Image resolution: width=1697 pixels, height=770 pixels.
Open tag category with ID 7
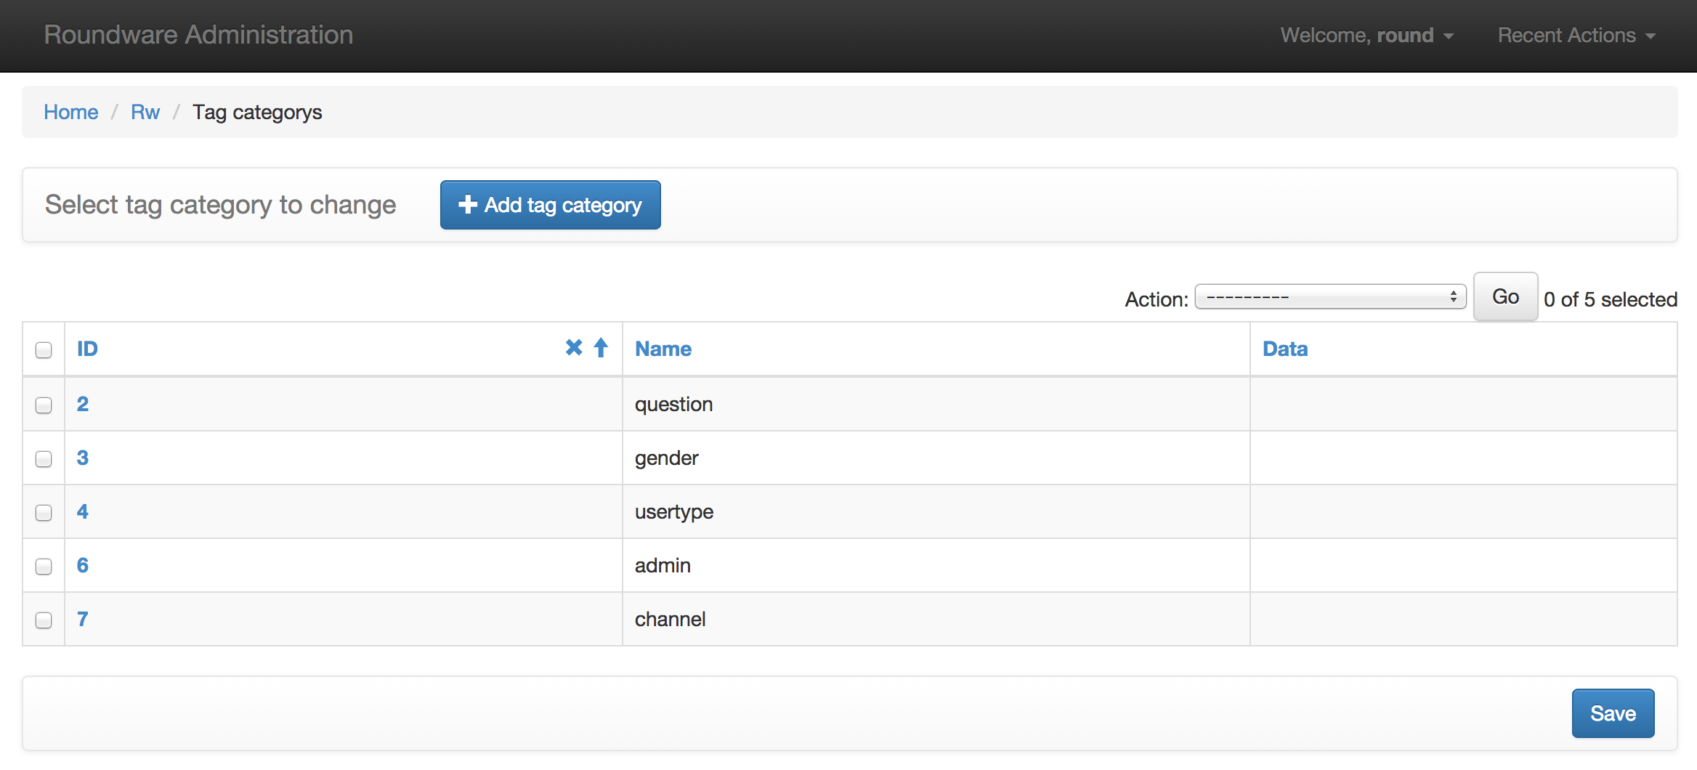pos(83,620)
